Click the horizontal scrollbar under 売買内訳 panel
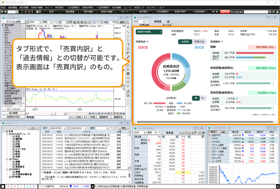Viewport: 280px width, 189px height. click(205, 122)
